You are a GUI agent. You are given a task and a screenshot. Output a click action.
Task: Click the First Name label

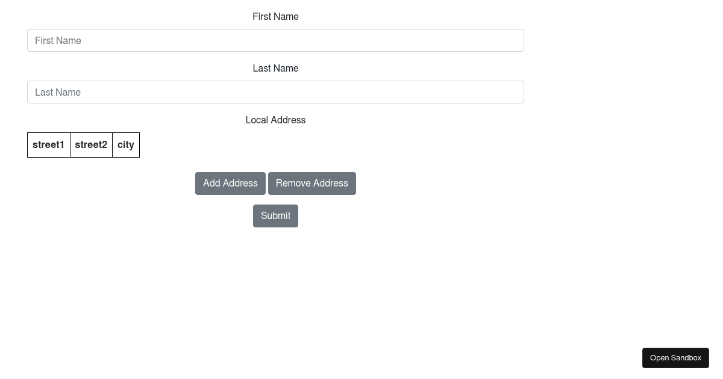click(275, 16)
